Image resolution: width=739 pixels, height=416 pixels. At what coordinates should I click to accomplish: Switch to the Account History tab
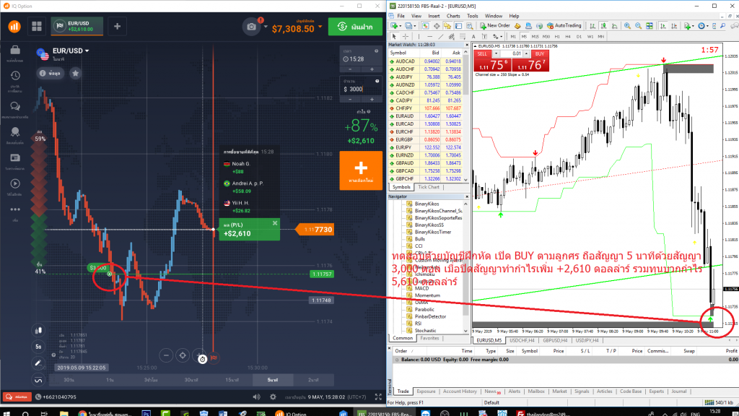coord(460,391)
